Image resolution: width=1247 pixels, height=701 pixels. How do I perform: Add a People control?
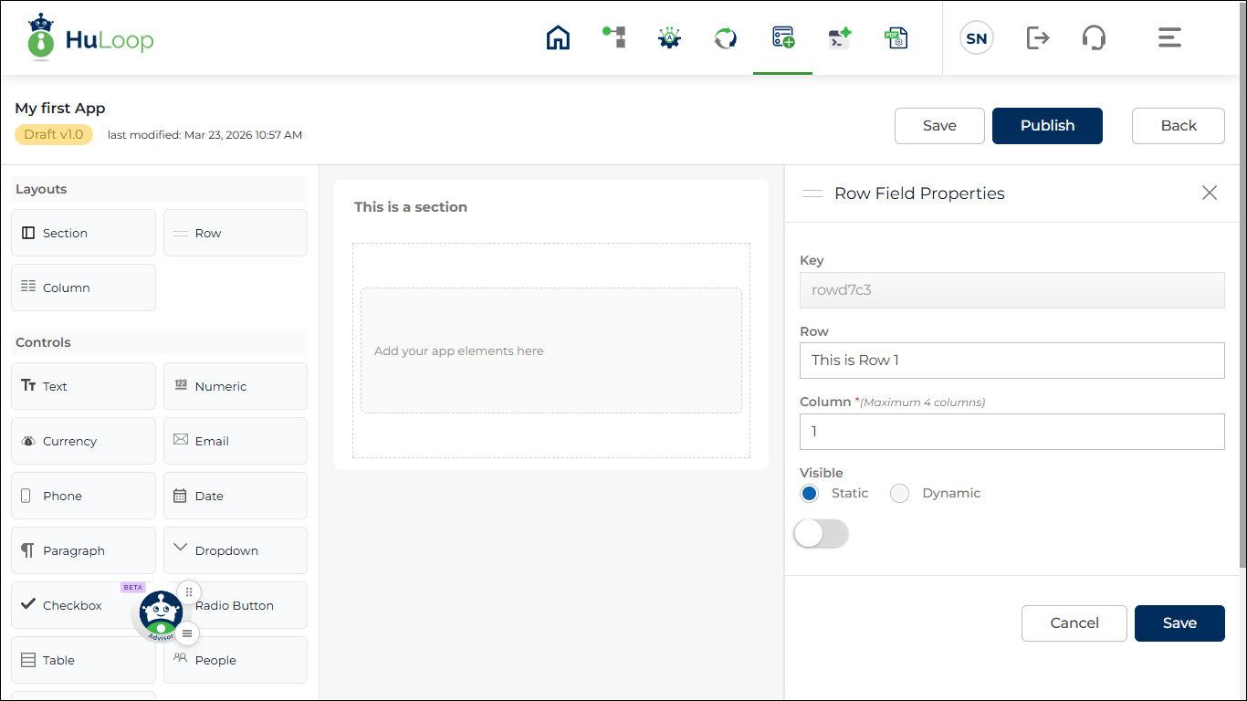pyautogui.click(x=236, y=660)
